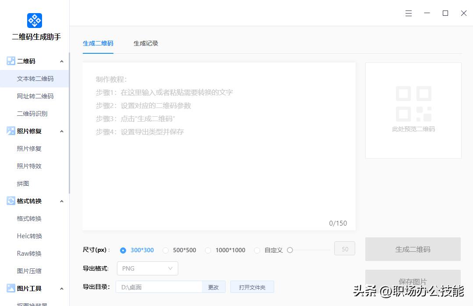Select the 1000*1000 size option
The width and height of the screenshot is (473, 306).
click(208, 250)
